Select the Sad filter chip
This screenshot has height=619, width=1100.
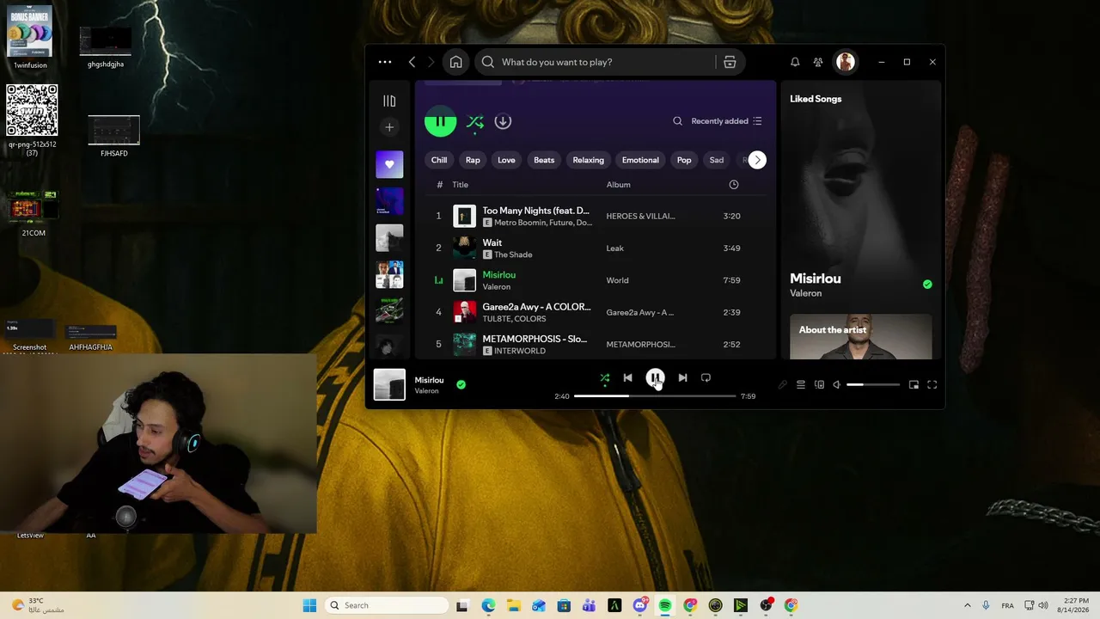(717, 160)
